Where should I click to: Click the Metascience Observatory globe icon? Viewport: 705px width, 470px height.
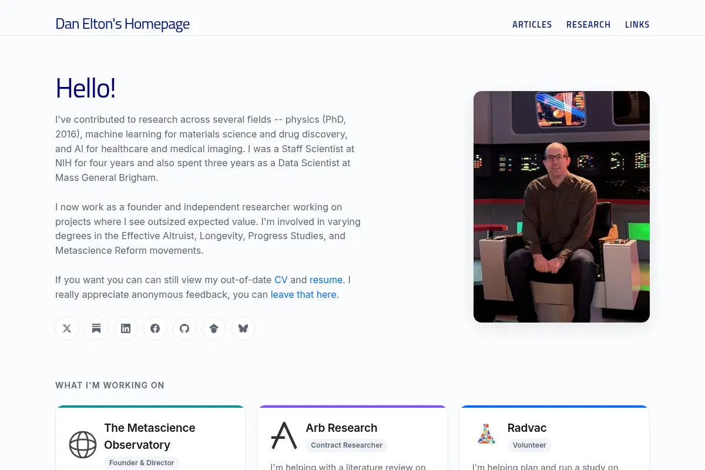click(83, 445)
